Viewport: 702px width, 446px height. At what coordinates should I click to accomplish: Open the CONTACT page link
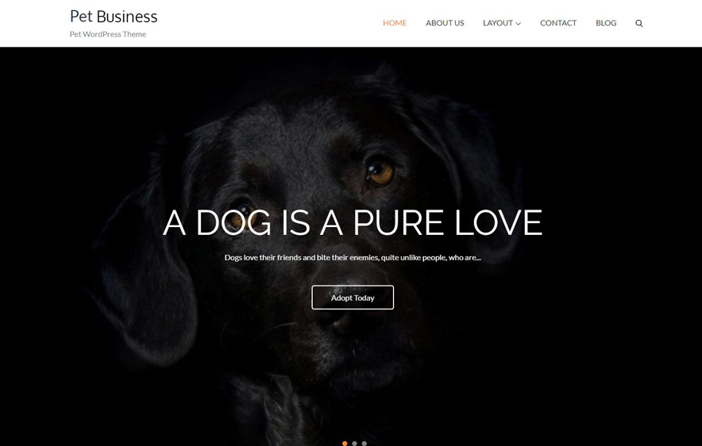click(557, 23)
